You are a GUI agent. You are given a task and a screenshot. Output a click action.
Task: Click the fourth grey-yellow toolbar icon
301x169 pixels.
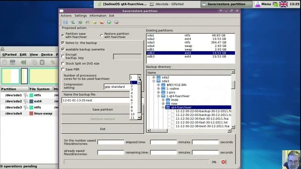pyautogui.click(x=87, y=22)
